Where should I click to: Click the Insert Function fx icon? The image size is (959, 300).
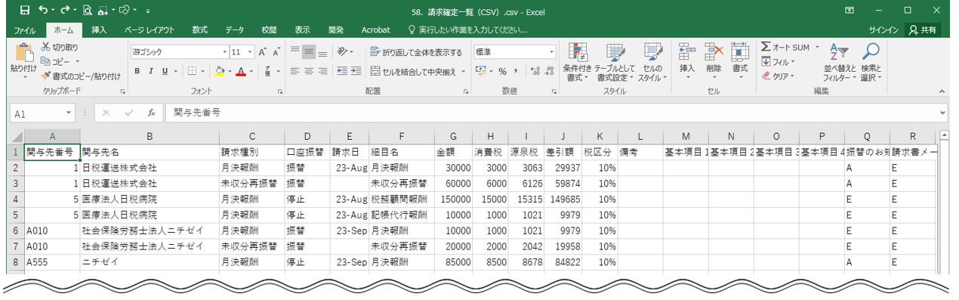tap(151, 113)
